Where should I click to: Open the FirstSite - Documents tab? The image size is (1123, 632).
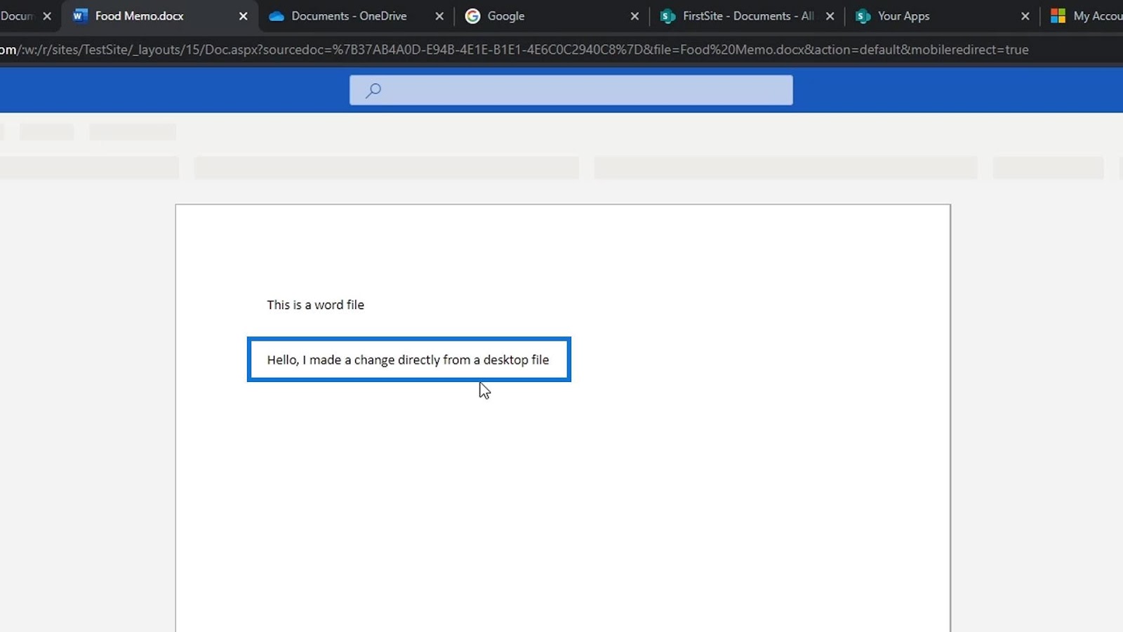[747, 16]
